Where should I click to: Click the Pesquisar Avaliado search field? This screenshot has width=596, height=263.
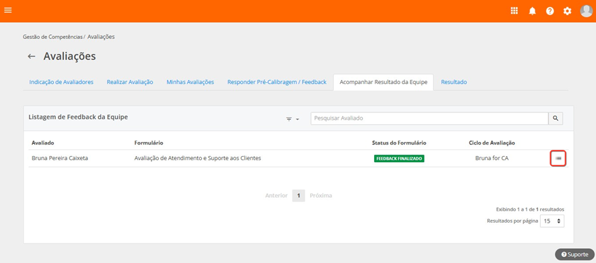coord(430,118)
